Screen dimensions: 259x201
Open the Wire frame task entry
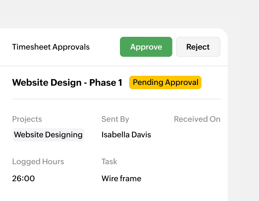[x=121, y=178]
